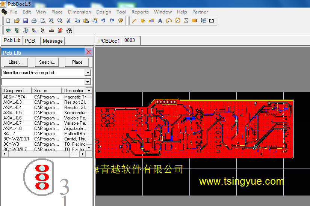Select the place text 'A' tool

(x=160, y=21)
